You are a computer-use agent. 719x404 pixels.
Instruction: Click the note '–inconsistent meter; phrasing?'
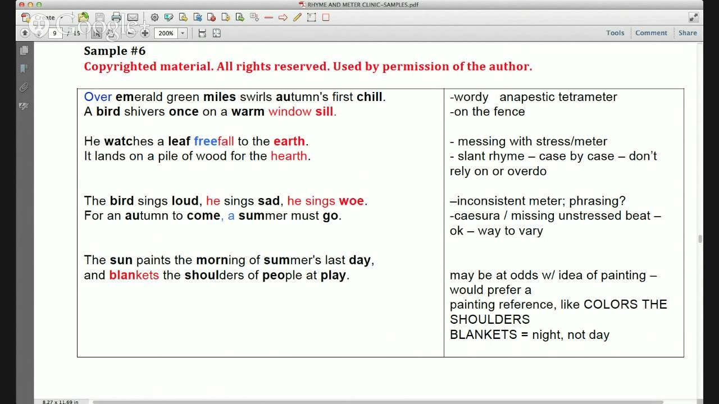(538, 200)
